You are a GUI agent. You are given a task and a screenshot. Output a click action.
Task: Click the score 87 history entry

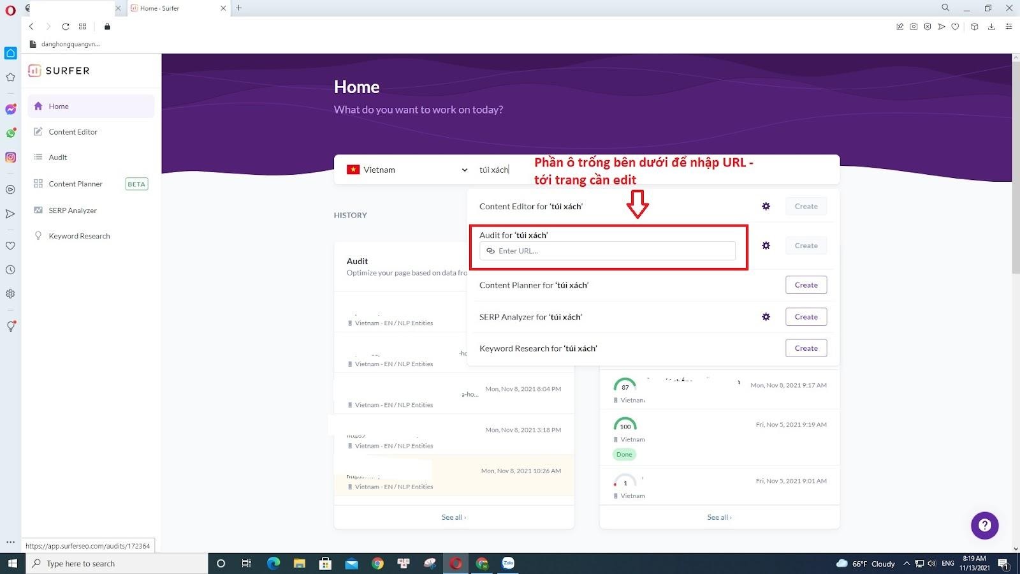click(x=719, y=390)
